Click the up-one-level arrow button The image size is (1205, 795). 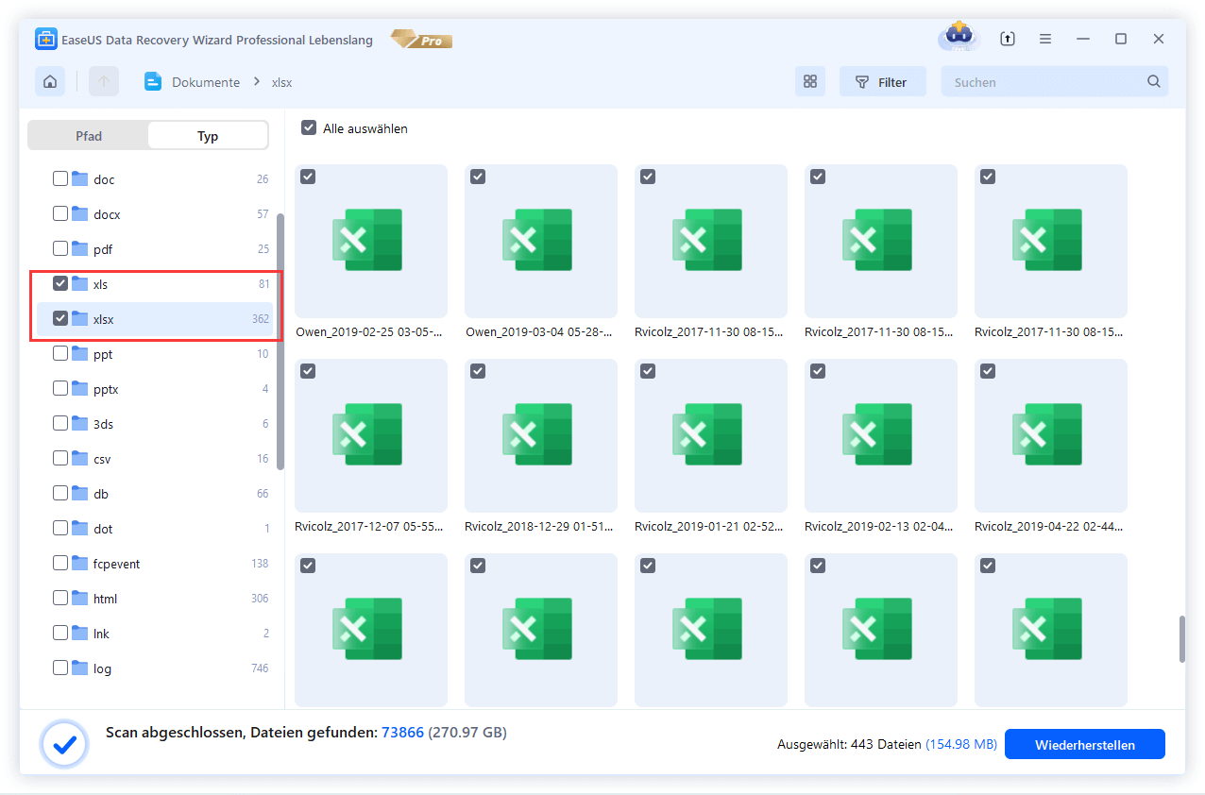(x=104, y=82)
